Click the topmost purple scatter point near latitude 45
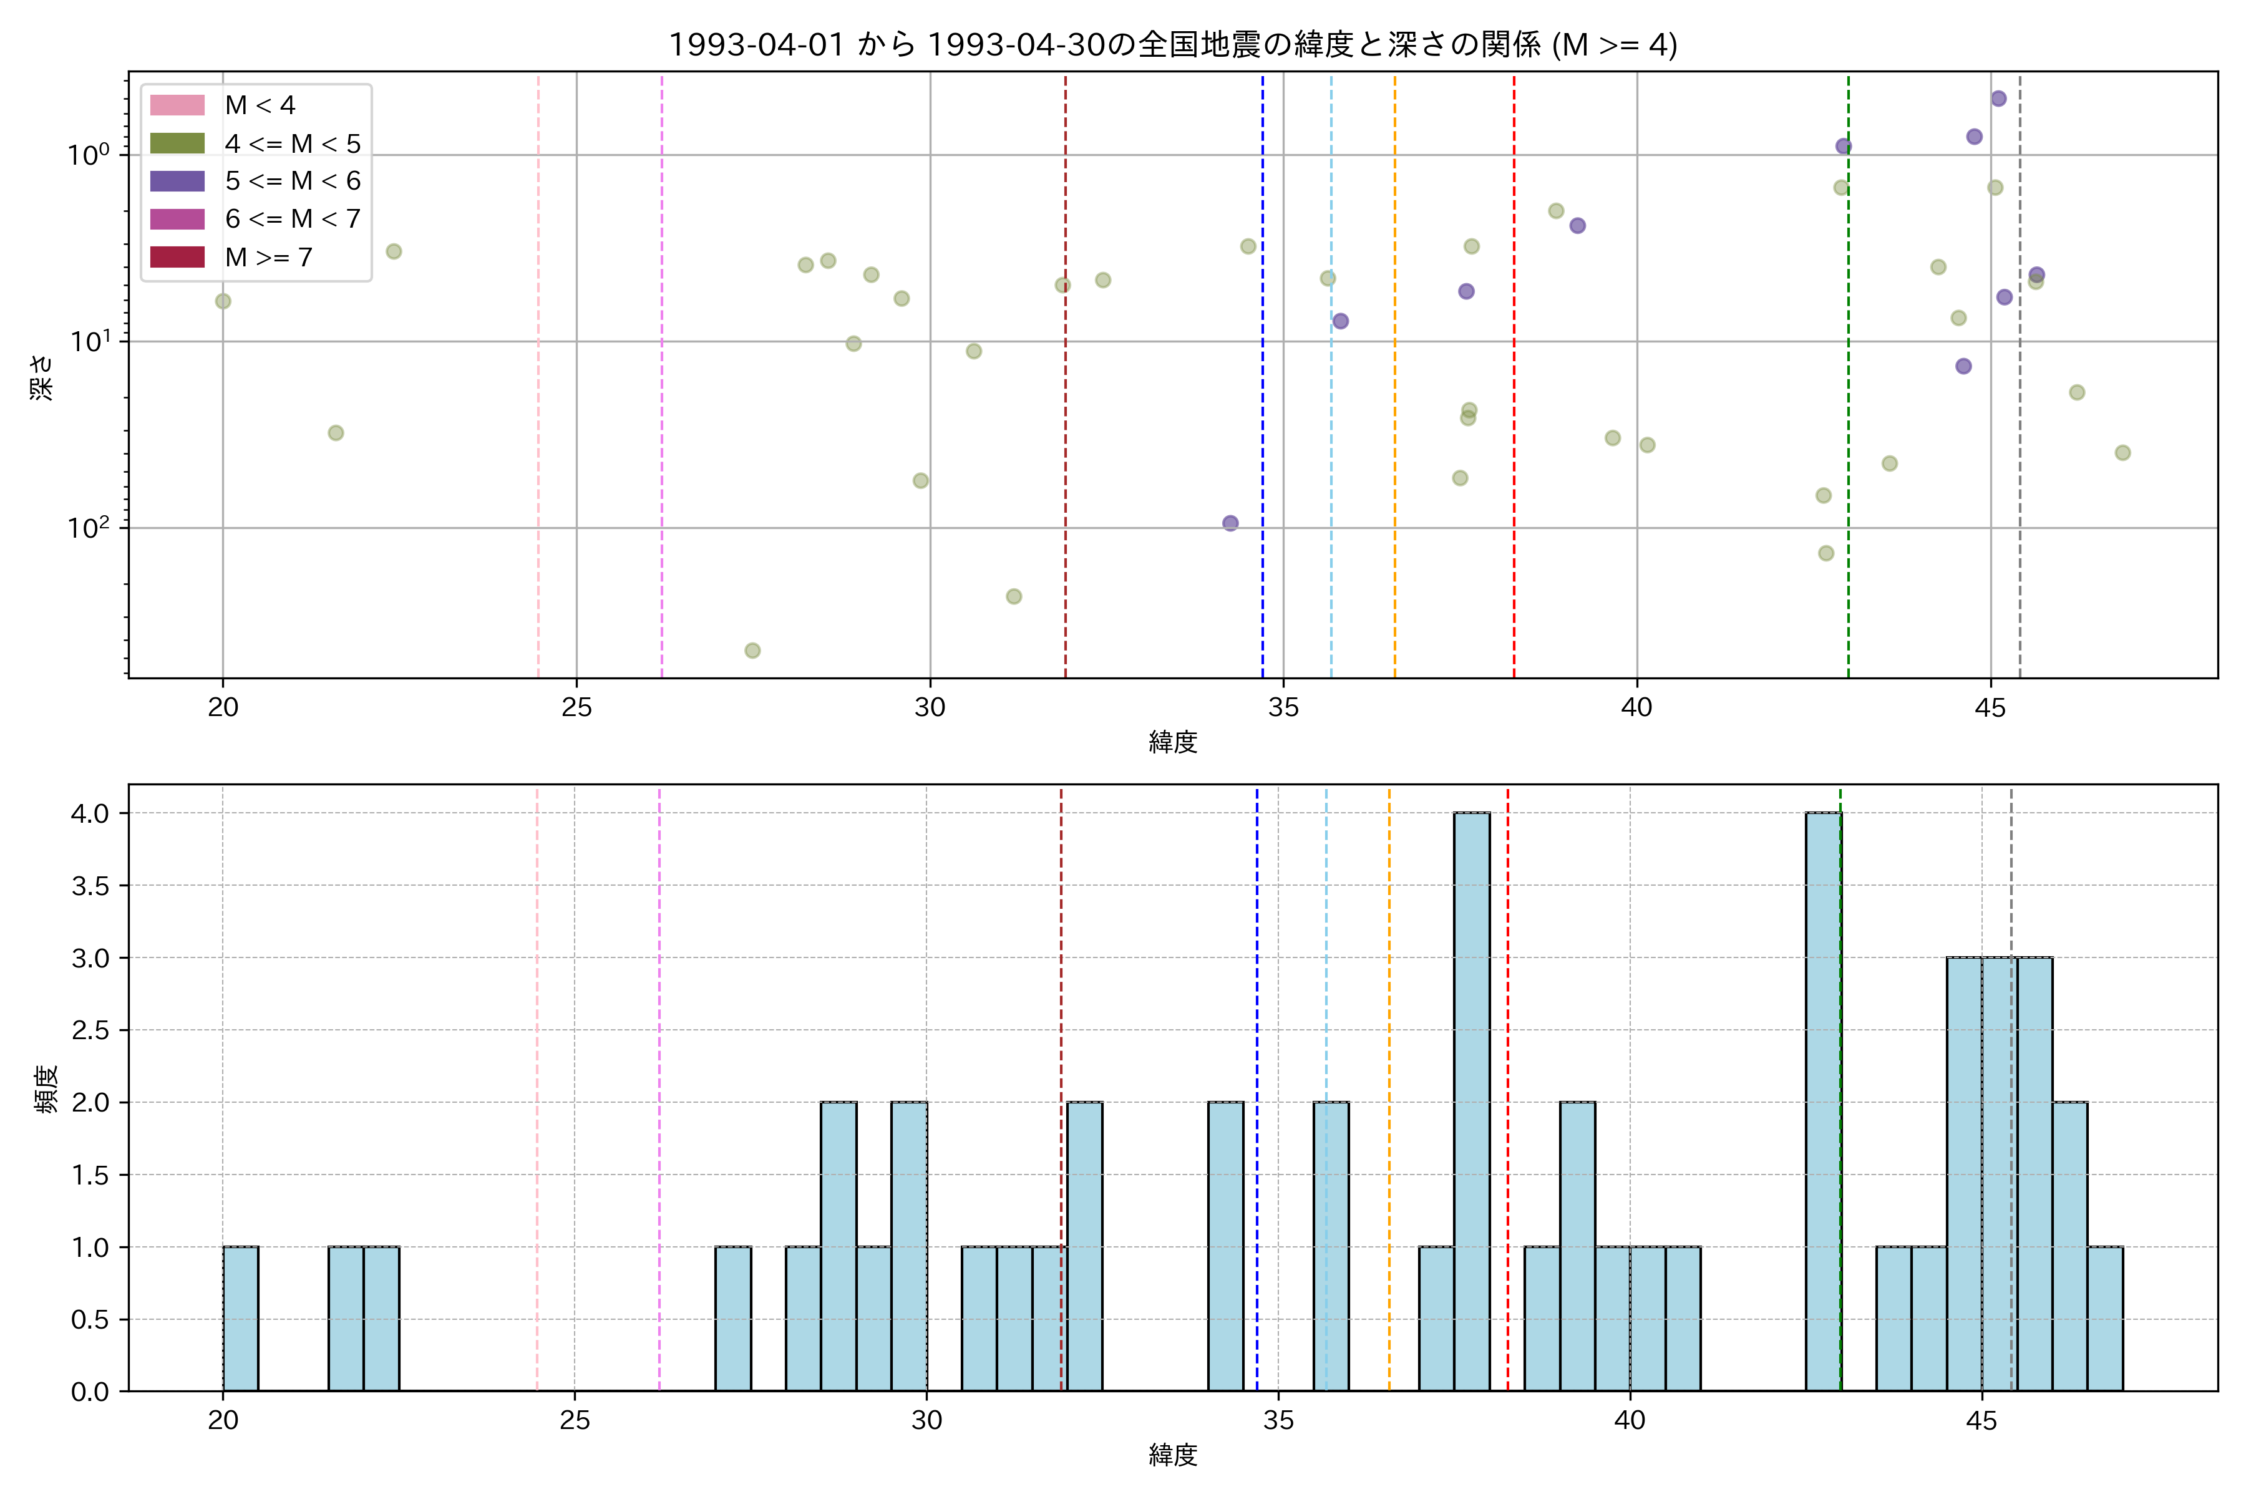 tap(1999, 99)
